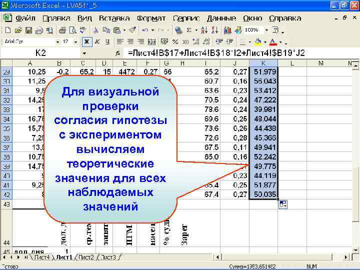Viewport: 360px width, 270px height.
Task: Switch to the Лист4 sheet tab
Action: [x=42, y=257]
